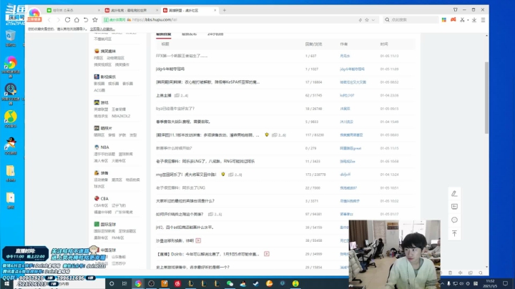
Task: Open Task View on taskbar
Action: [x=124, y=283]
